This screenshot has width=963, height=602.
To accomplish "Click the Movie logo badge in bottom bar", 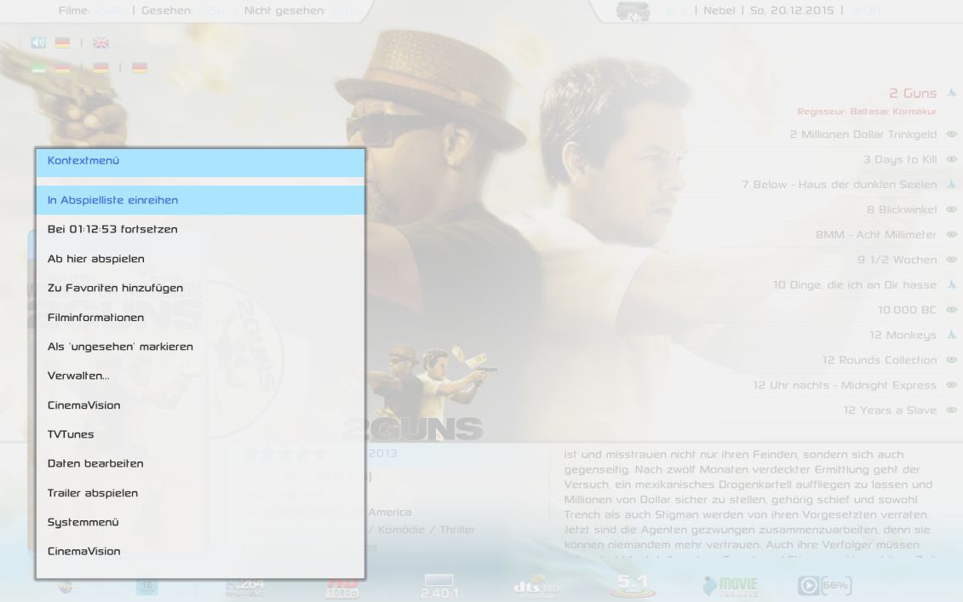I will [x=731, y=586].
